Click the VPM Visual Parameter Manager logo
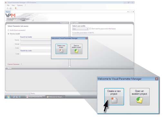Screen dimensions: 165x117 17,17
